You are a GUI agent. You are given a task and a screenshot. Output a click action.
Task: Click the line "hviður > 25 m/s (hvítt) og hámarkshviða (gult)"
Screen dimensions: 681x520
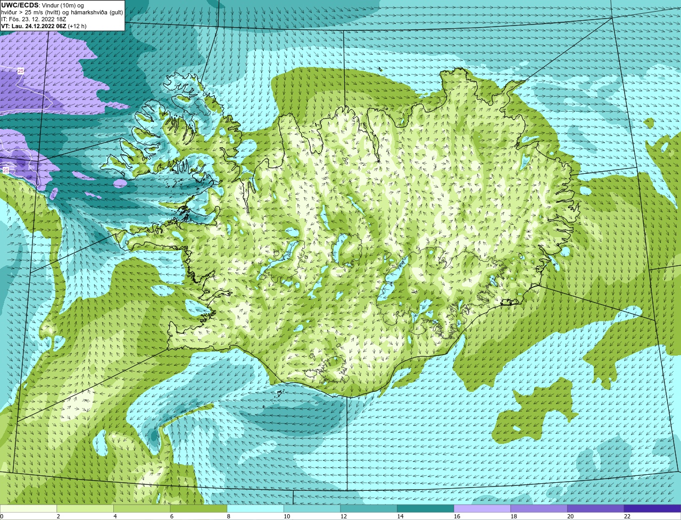(62, 12)
